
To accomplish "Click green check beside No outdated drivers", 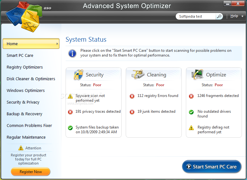I will point(191,112).
